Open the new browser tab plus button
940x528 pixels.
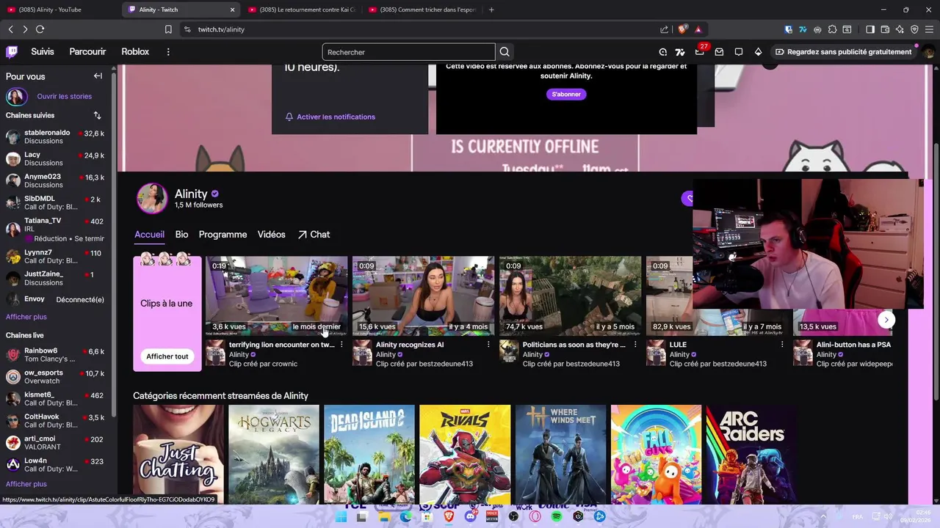coord(491,10)
